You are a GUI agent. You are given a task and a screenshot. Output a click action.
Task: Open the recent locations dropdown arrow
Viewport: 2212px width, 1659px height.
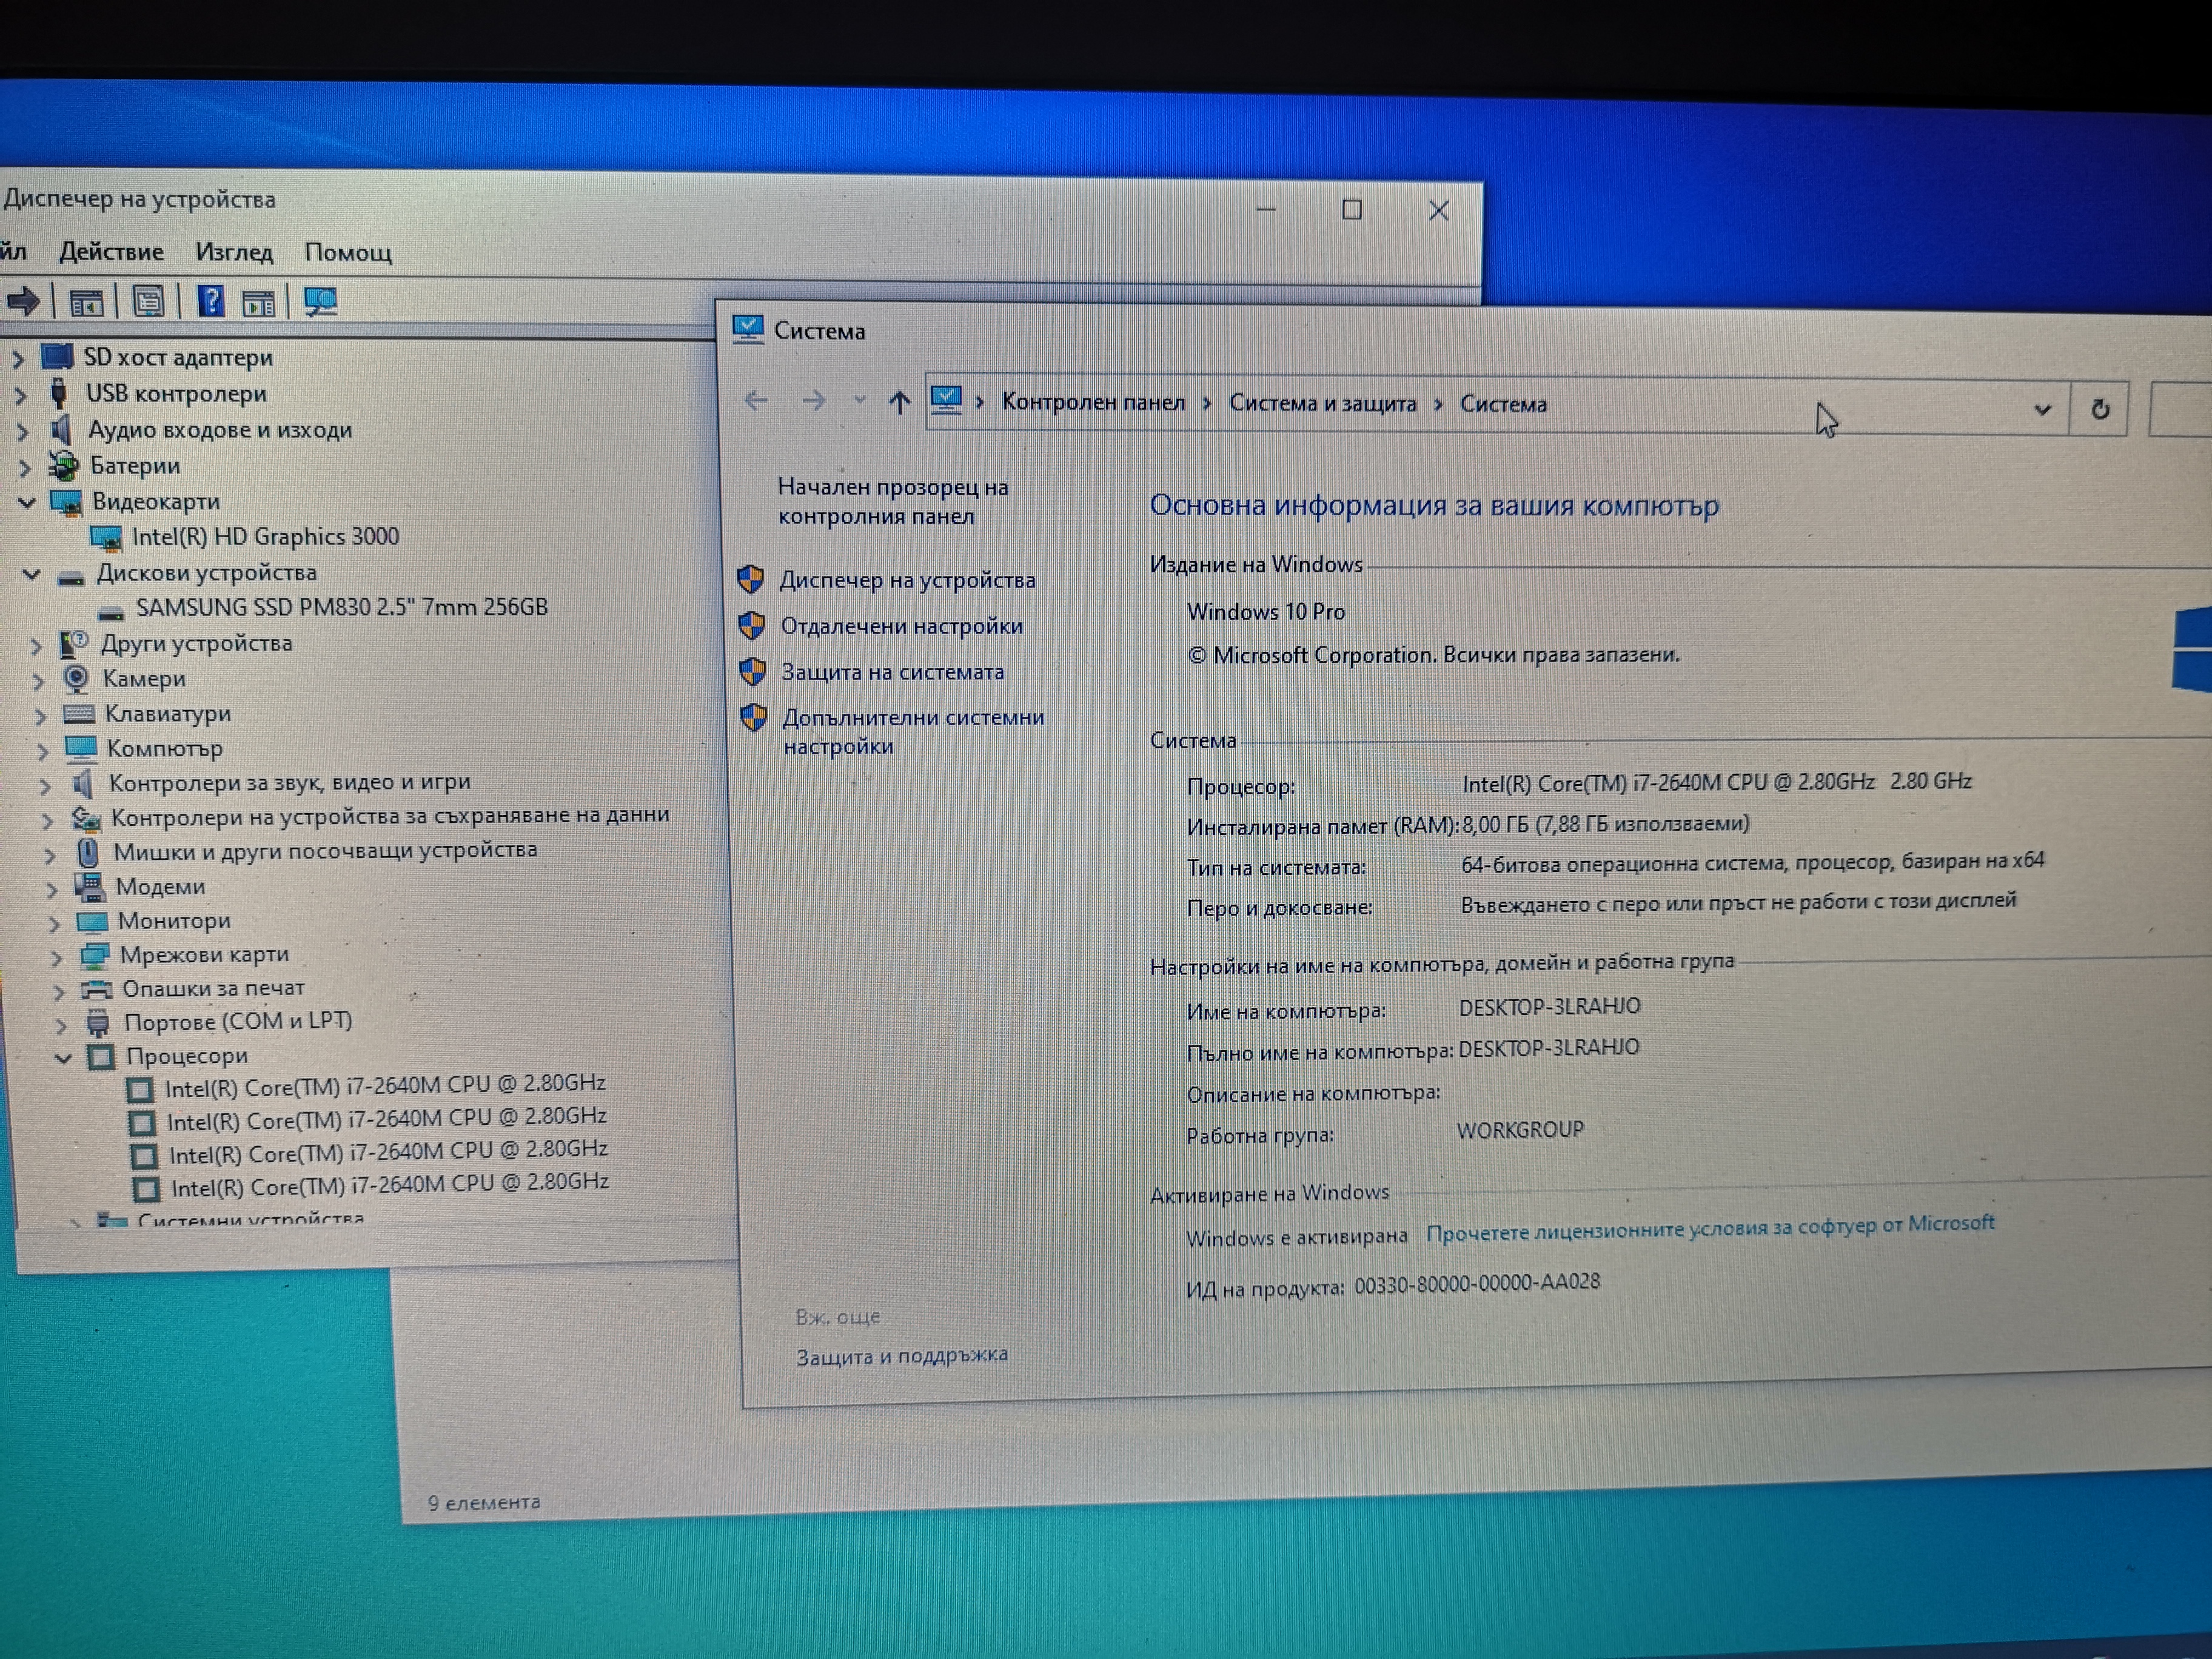(x=859, y=401)
